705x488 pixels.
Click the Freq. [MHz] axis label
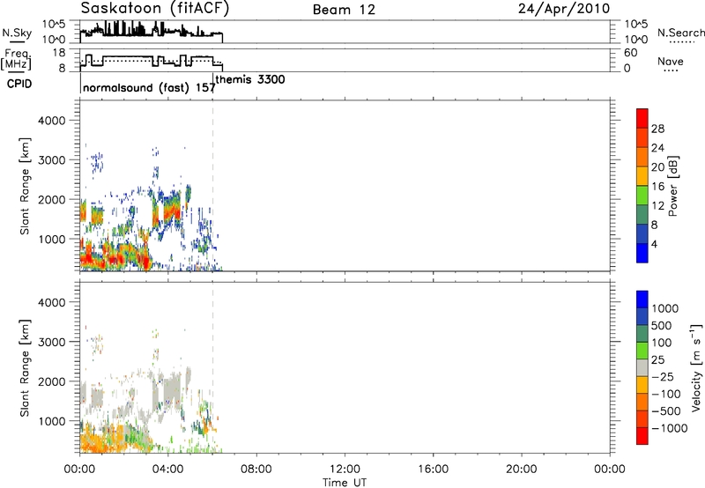[x=16, y=60]
